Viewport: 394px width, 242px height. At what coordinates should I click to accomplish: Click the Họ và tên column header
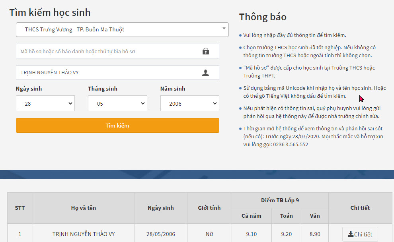click(x=84, y=208)
